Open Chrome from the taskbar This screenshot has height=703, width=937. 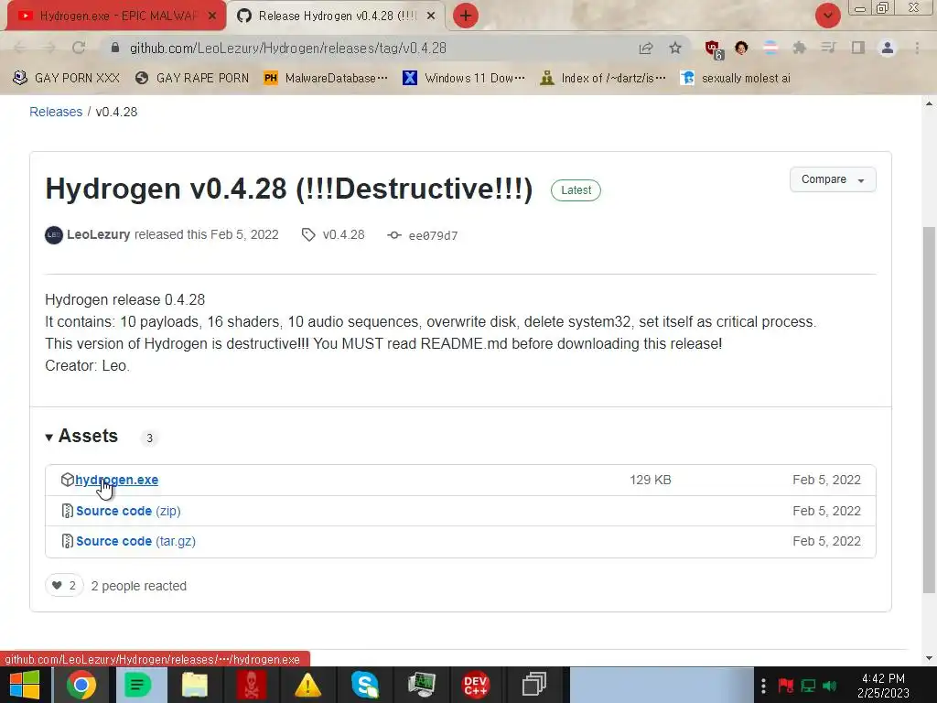(81, 685)
